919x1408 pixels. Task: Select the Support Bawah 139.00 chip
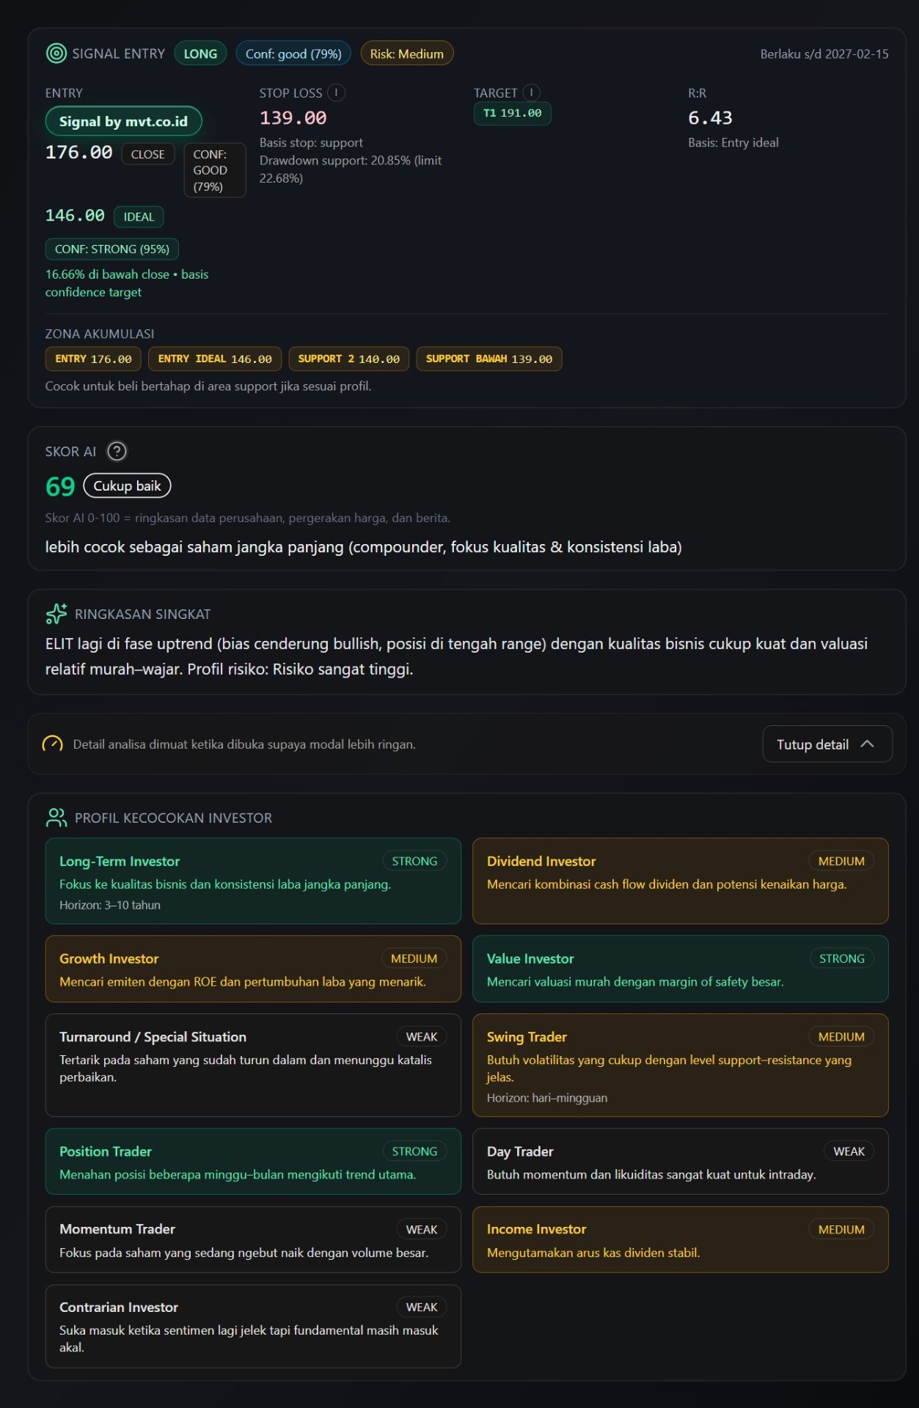[x=489, y=359]
